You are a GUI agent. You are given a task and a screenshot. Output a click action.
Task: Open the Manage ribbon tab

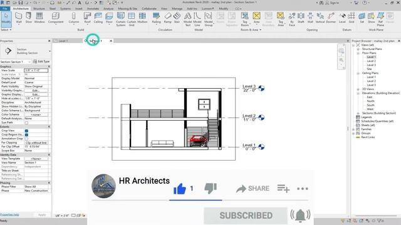(x=177, y=9)
